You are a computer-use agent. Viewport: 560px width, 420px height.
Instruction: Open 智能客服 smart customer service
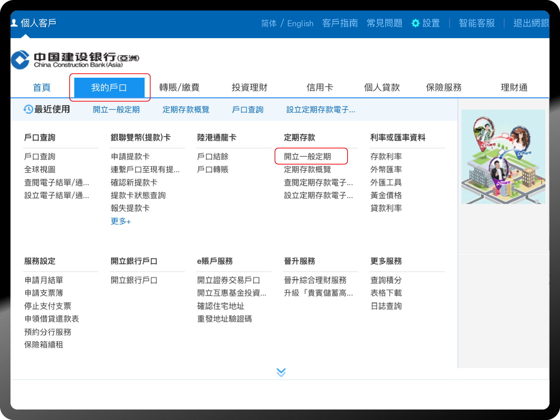point(477,23)
